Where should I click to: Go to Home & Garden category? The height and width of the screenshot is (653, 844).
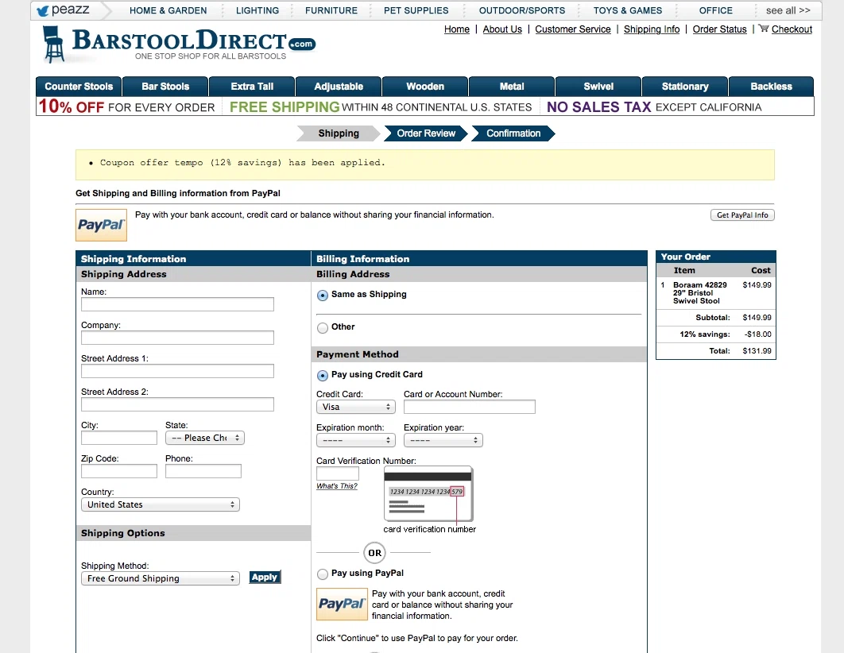point(168,10)
